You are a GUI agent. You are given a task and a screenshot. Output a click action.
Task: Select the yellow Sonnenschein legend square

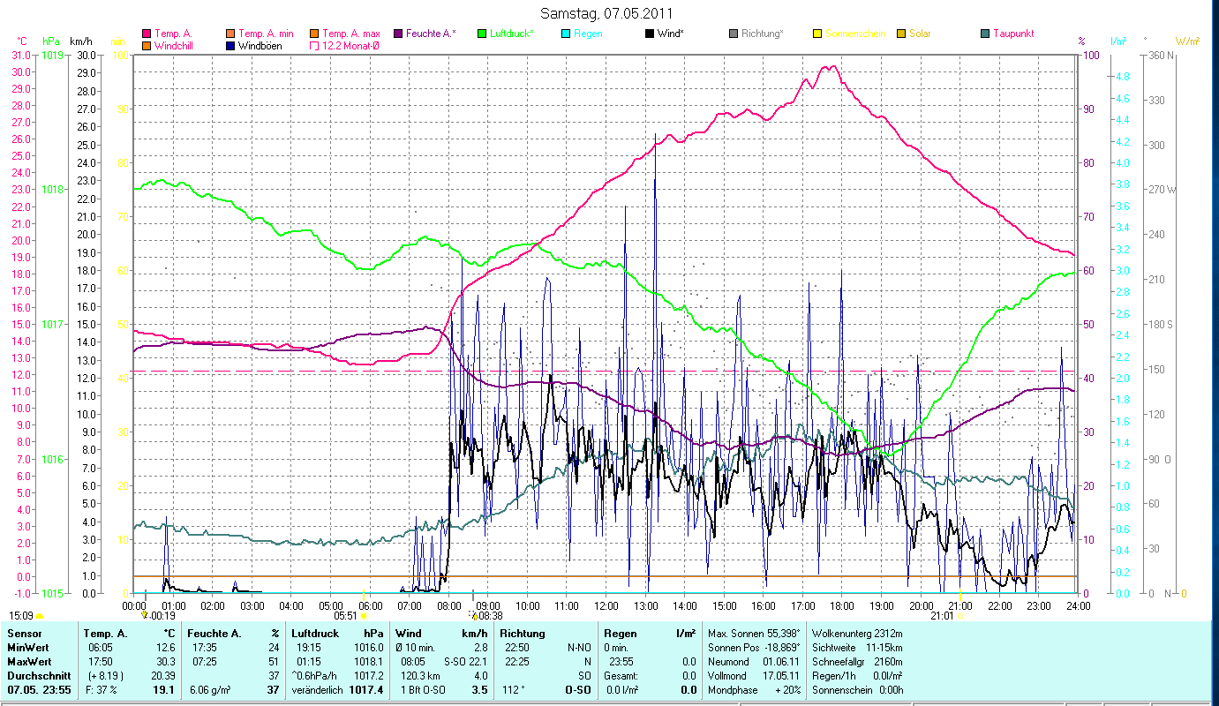[x=817, y=34]
